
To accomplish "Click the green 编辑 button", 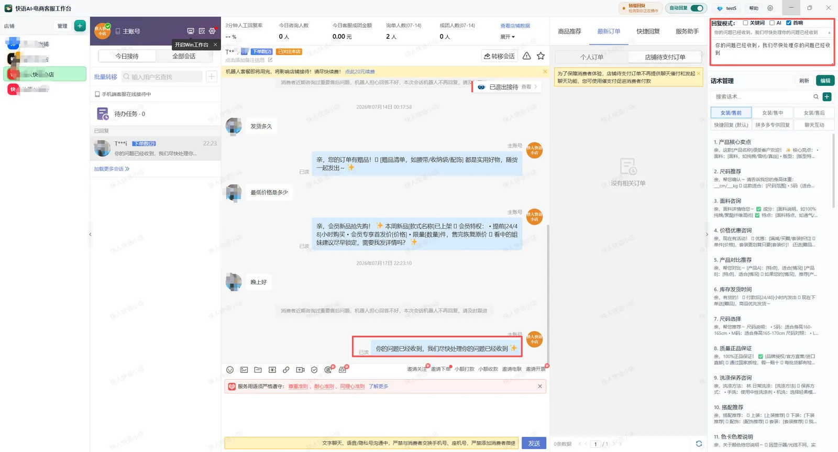I will (825, 81).
